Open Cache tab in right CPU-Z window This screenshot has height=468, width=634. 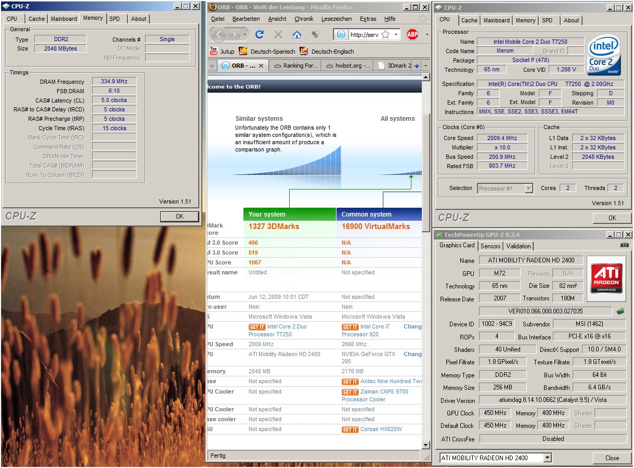click(x=469, y=20)
